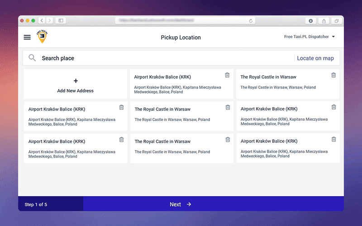Delete top-row Royal Castle in Warsaw address
This screenshot has height=226, width=362.
[333, 75]
